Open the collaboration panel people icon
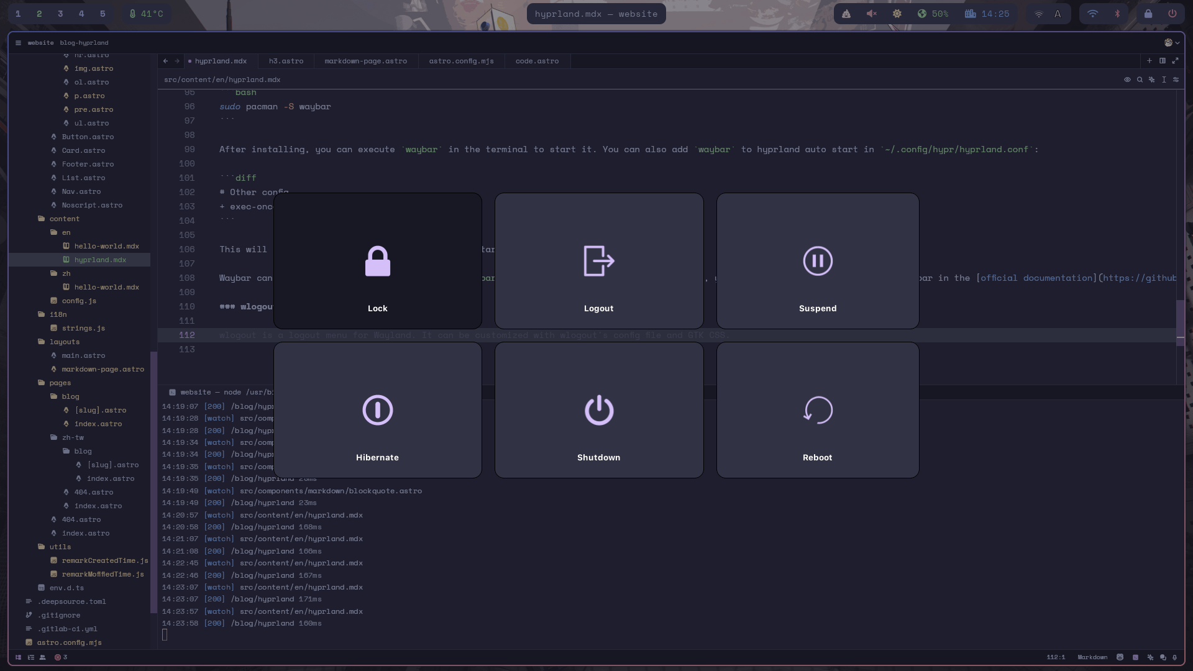 pos(42,657)
